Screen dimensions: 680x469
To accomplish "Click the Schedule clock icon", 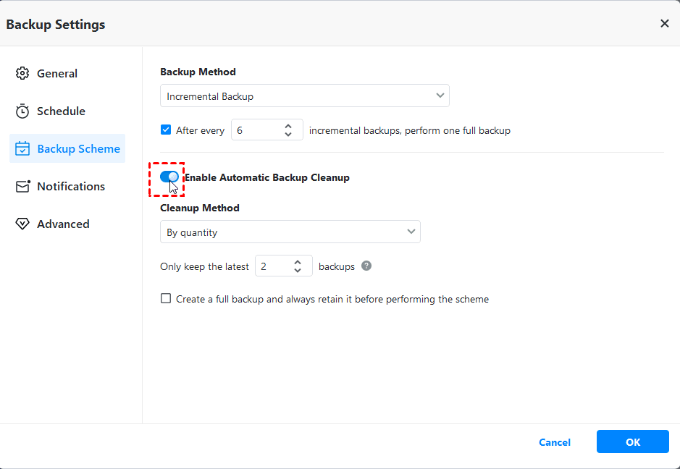I will click(x=22, y=111).
